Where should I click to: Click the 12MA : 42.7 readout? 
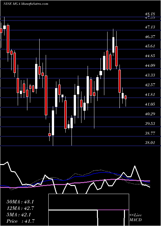[20, 208]
